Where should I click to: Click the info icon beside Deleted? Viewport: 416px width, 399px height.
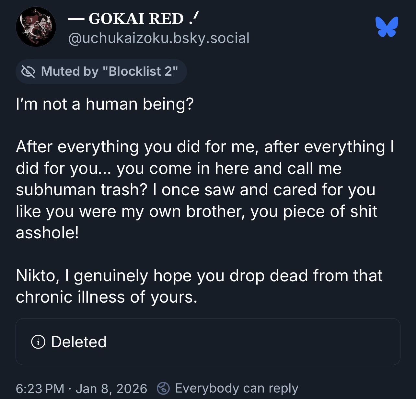pos(38,342)
